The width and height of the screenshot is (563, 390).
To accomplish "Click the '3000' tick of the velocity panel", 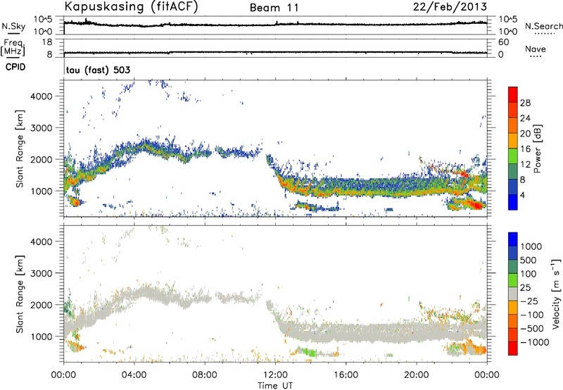I will click(42, 273).
